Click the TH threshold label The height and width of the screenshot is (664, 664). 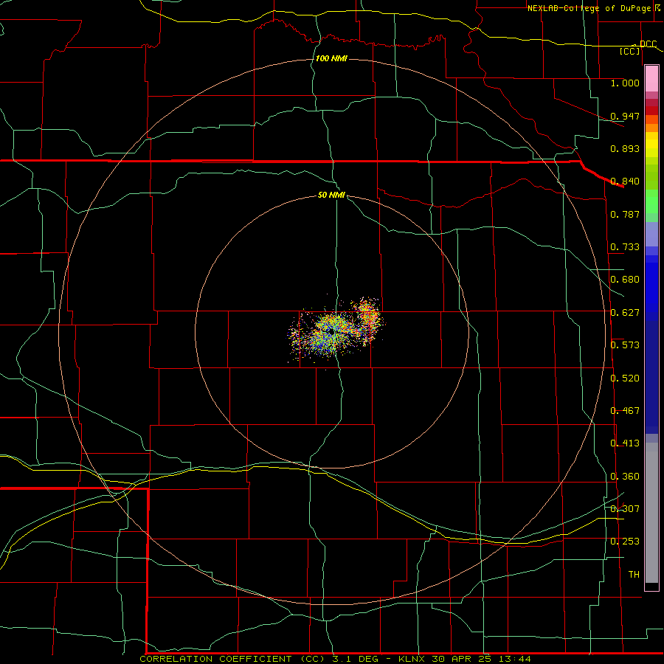coord(634,574)
